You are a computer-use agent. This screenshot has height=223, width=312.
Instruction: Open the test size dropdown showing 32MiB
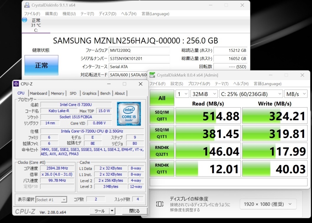tap(204, 94)
